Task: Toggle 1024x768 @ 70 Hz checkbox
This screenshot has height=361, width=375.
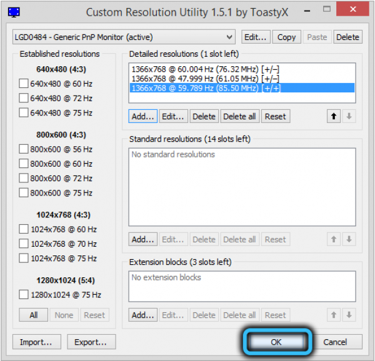Action: 24,244
